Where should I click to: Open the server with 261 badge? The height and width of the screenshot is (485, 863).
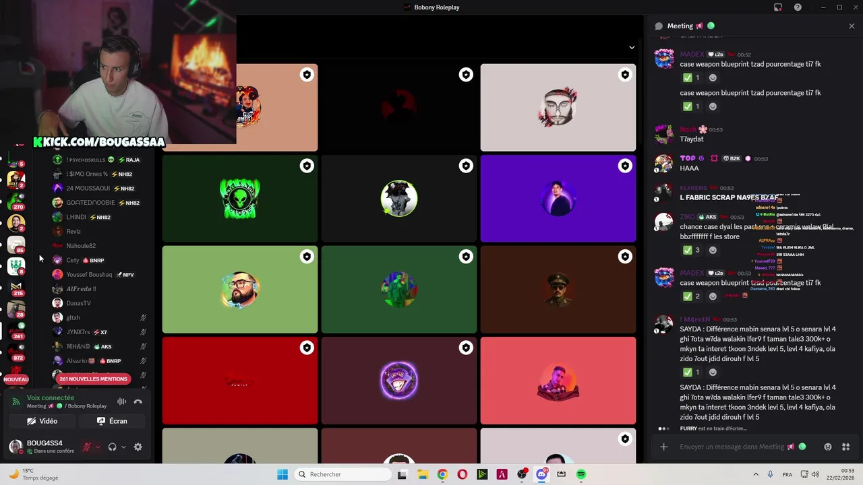pos(16,330)
